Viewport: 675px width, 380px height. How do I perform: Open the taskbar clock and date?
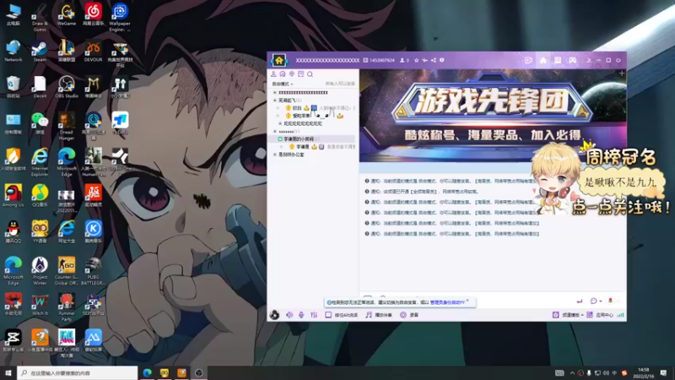[x=644, y=372]
